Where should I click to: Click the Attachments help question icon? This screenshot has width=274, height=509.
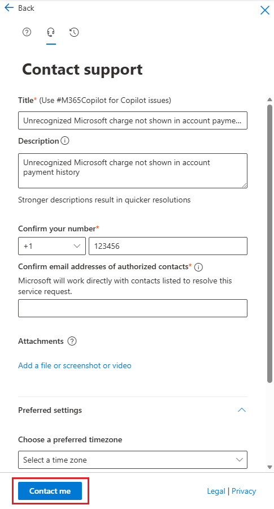point(72,341)
